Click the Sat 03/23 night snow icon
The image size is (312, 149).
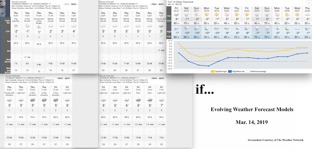point(257,28)
